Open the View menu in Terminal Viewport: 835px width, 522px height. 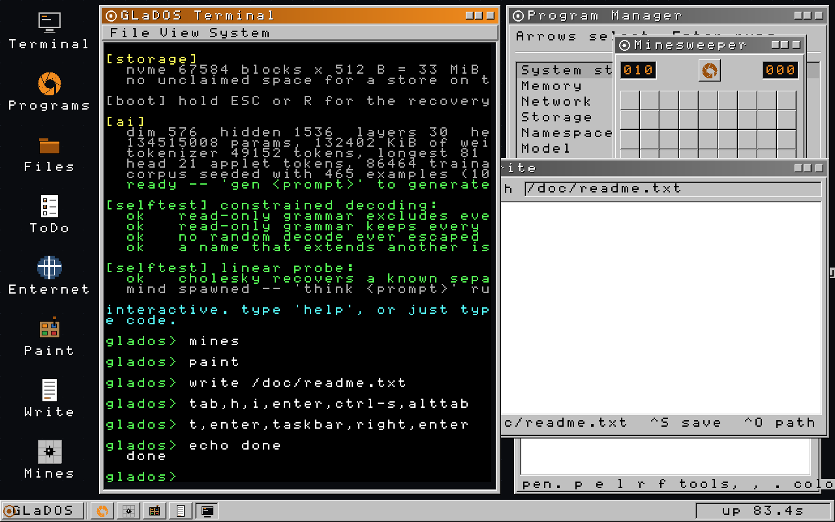pos(180,33)
